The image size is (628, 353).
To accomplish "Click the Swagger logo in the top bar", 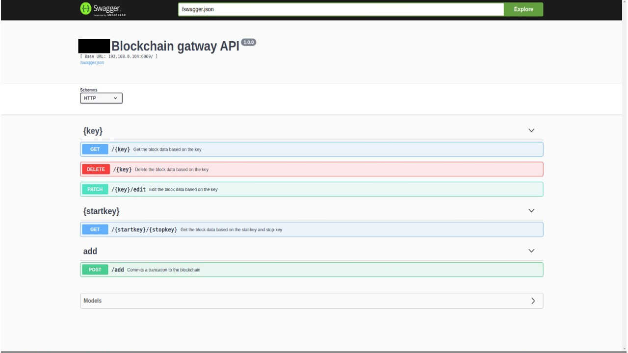I will [101, 9].
